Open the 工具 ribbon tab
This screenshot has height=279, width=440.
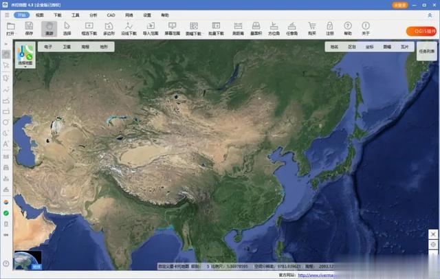(x=76, y=15)
